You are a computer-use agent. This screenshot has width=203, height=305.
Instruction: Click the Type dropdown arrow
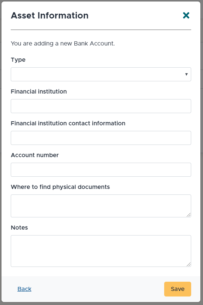[186, 74]
